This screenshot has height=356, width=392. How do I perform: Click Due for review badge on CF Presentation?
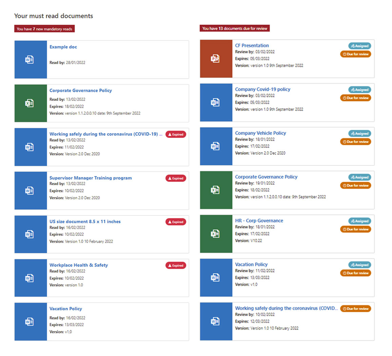pos(355,54)
